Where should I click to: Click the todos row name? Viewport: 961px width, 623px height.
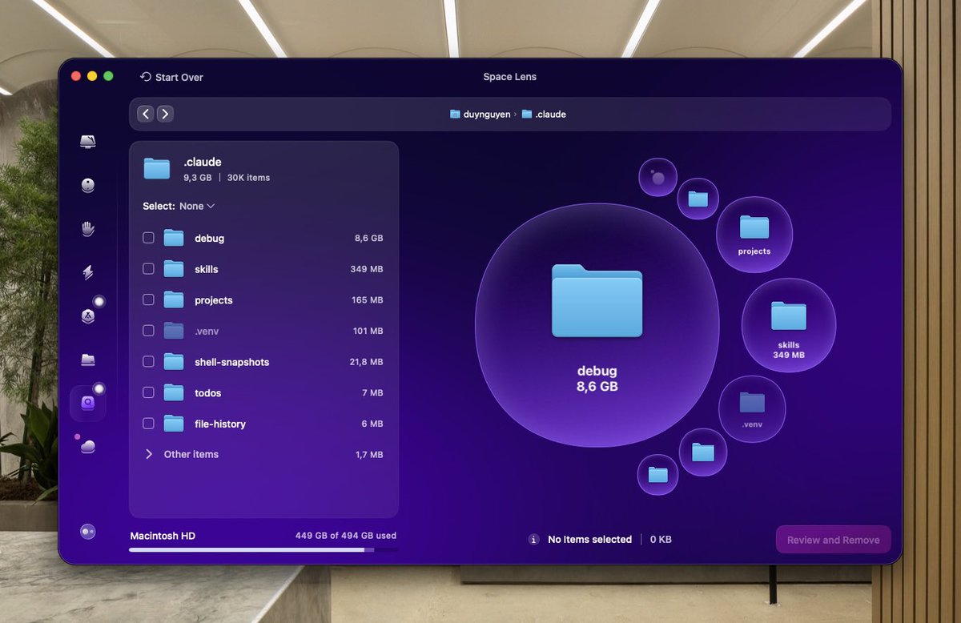208,393
